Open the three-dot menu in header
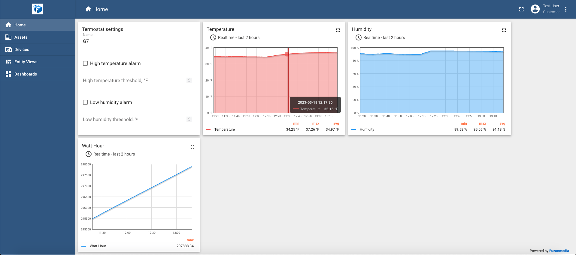The image size is (576, 255). [x=566, y=9]
